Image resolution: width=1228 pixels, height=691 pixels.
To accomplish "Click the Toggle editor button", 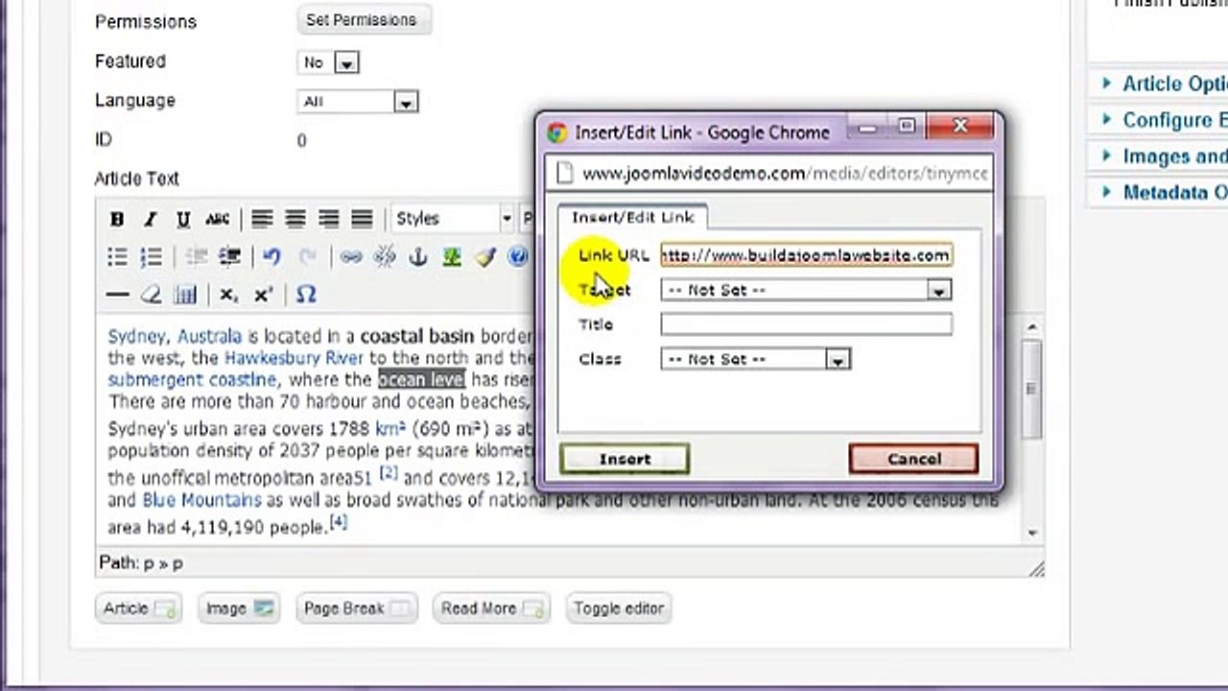I will (x=619, y=608).
